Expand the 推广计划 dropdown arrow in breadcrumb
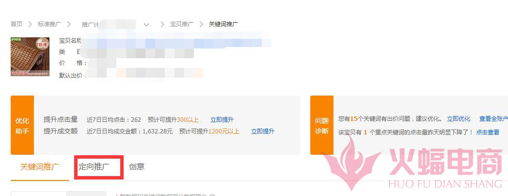 [146, 25]
